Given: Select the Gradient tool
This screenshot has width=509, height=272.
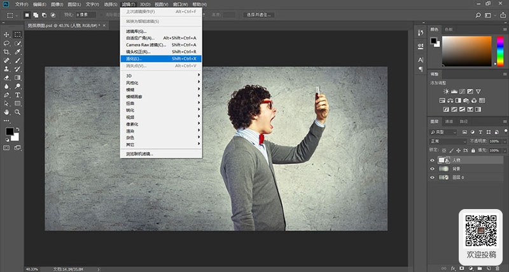Looking at the screenshot, I should tap(18, 78).
